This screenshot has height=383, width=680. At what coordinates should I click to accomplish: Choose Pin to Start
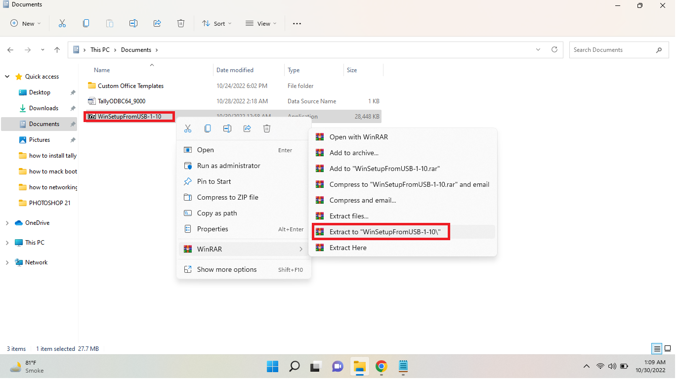tap(244, 181)
